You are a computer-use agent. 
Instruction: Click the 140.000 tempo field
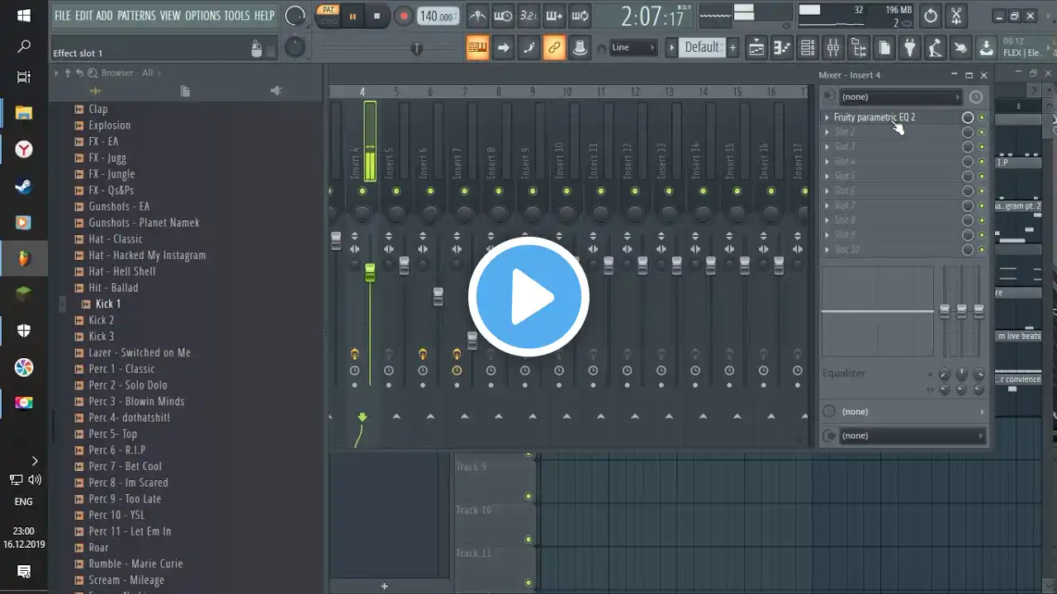(437, 16)
